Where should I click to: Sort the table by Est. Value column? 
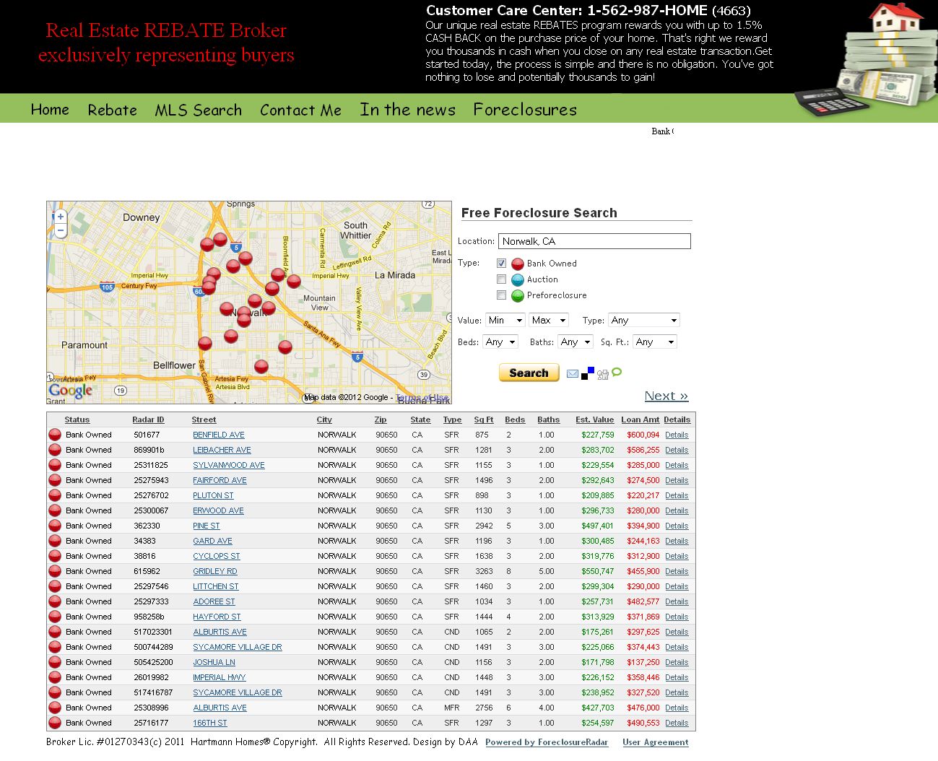[594, 419]
